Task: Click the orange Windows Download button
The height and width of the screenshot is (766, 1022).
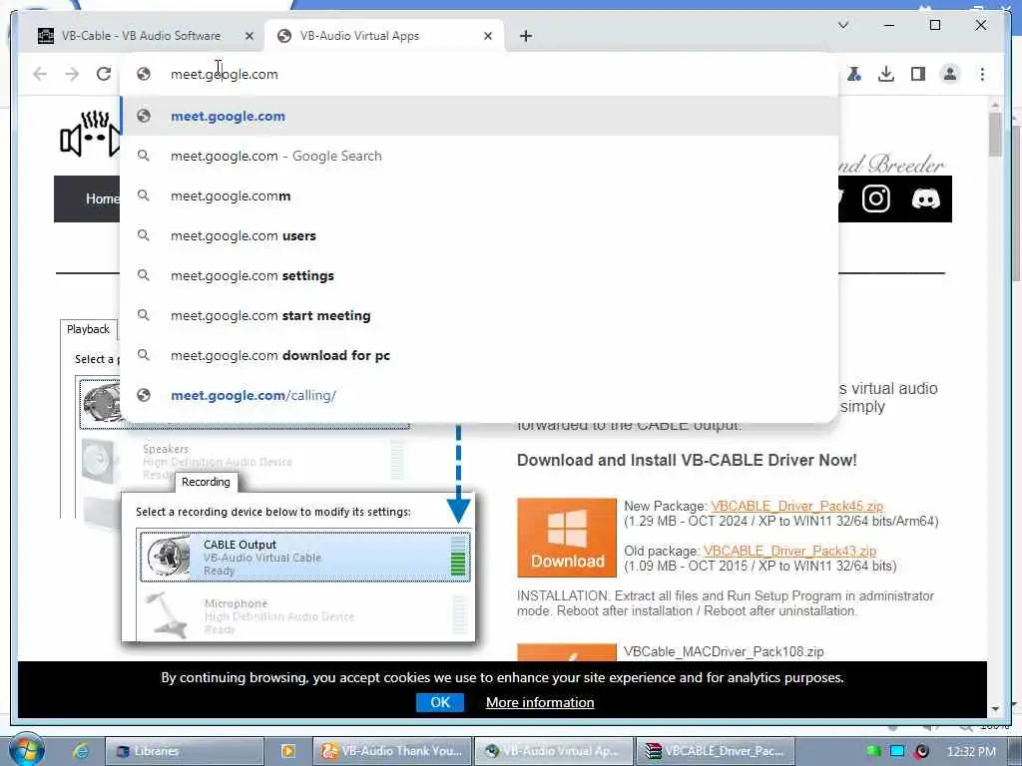Action: coord(567,538)
